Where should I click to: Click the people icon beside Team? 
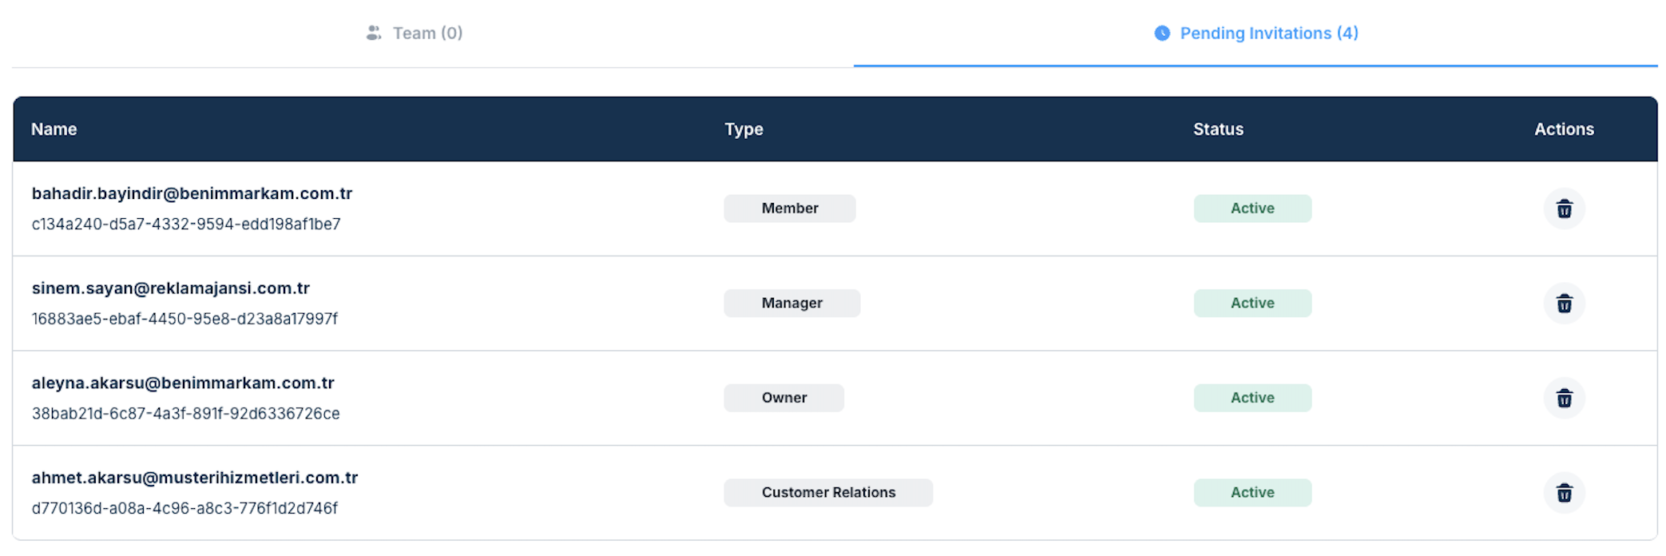tap(373, 34)
